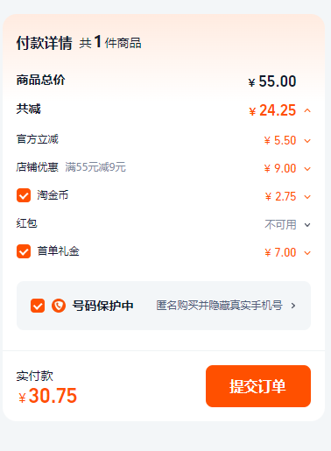Open number protection details arrow
The image size is (331, 451).
pos(293,306)
